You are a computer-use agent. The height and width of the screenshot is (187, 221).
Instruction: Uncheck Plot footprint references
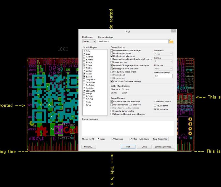point(112,56)
